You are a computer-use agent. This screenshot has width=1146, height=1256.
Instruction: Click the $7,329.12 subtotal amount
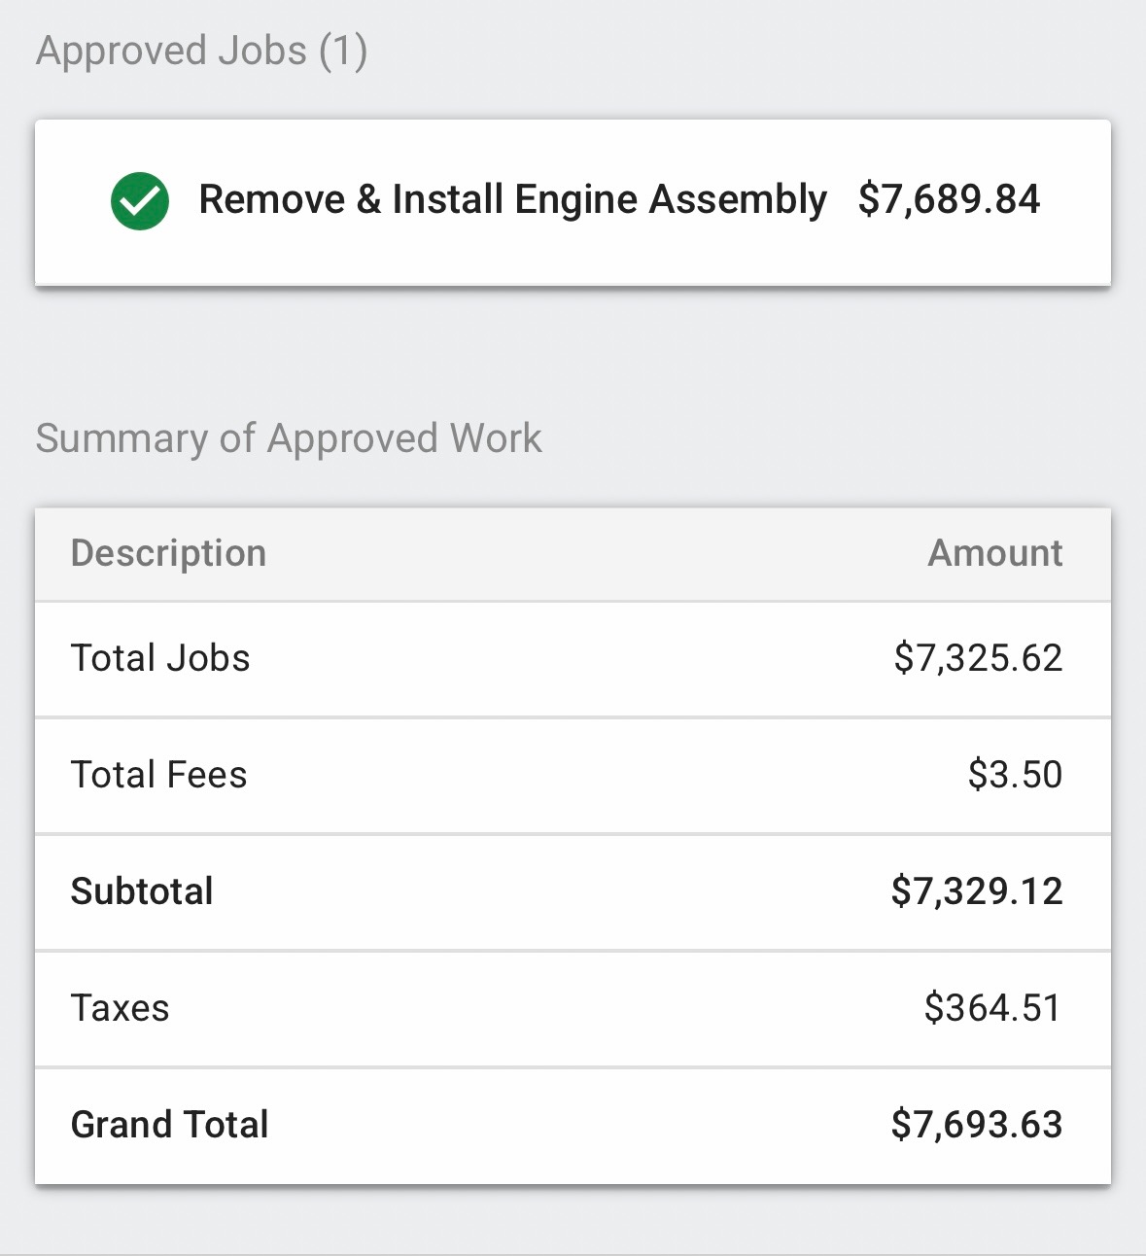pyautogui.click(x=977, y=891)
